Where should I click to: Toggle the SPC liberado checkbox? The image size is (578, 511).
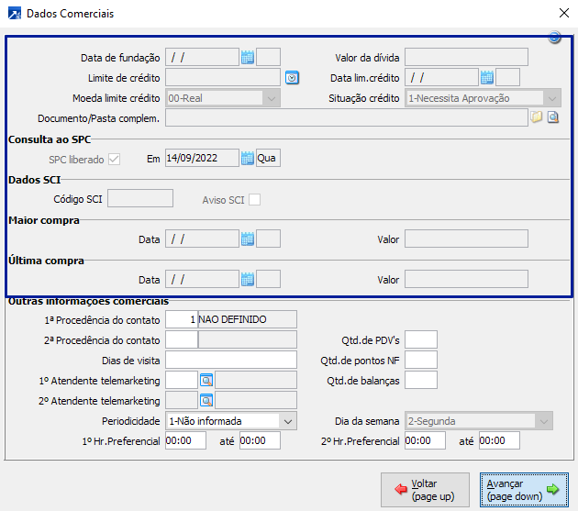point(115,159)
